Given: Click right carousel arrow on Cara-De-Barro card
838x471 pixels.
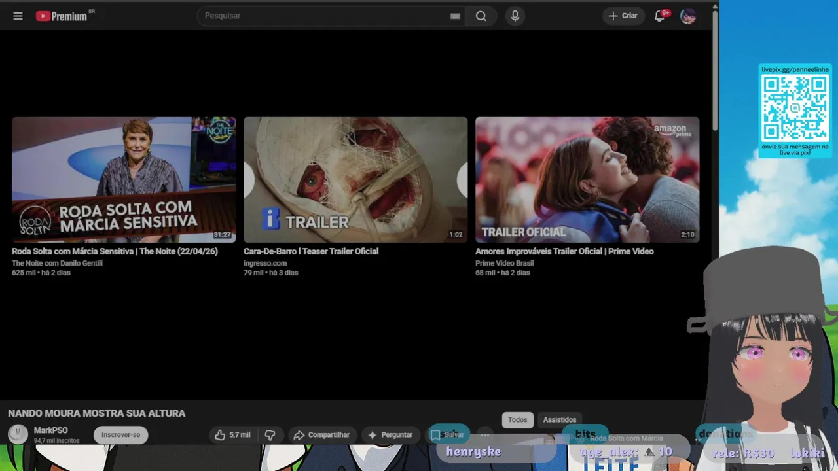Looking at the screenshot, I should click(x=463, y=179).
